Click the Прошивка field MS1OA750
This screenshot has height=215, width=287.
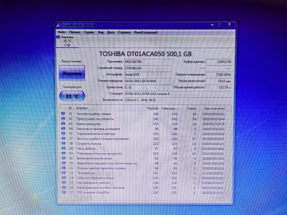pos(147,62)
